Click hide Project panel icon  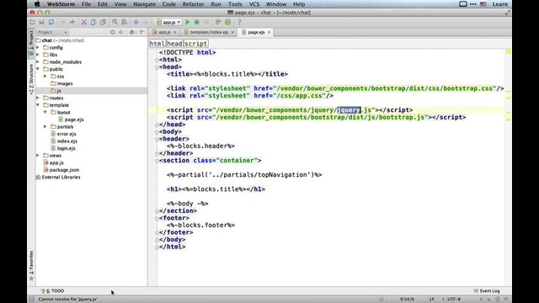coord(142,32)
